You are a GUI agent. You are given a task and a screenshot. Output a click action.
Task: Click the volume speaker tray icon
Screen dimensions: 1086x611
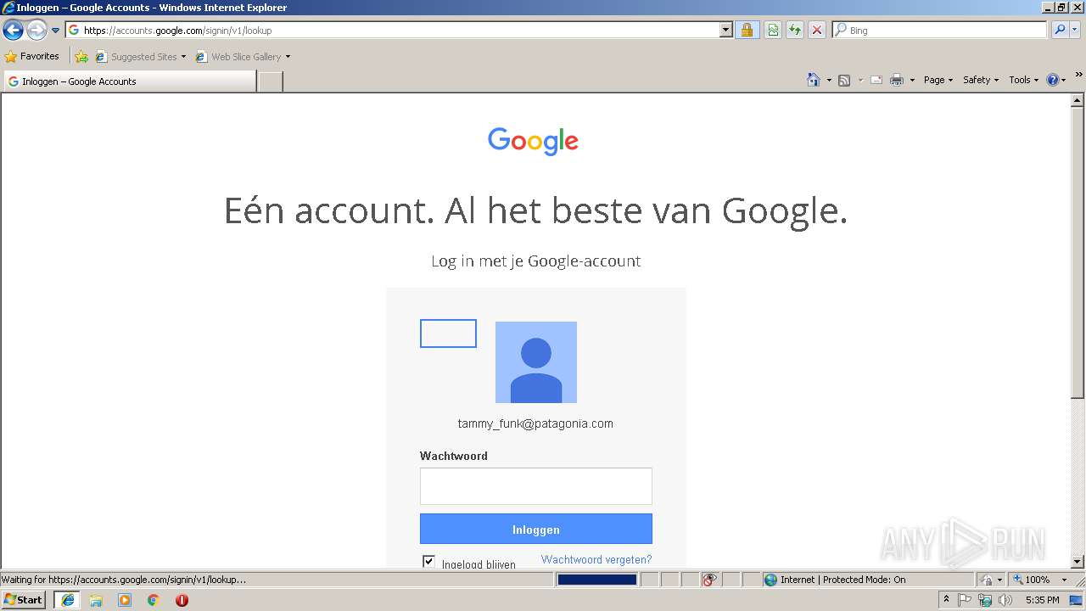[1005, 600]
